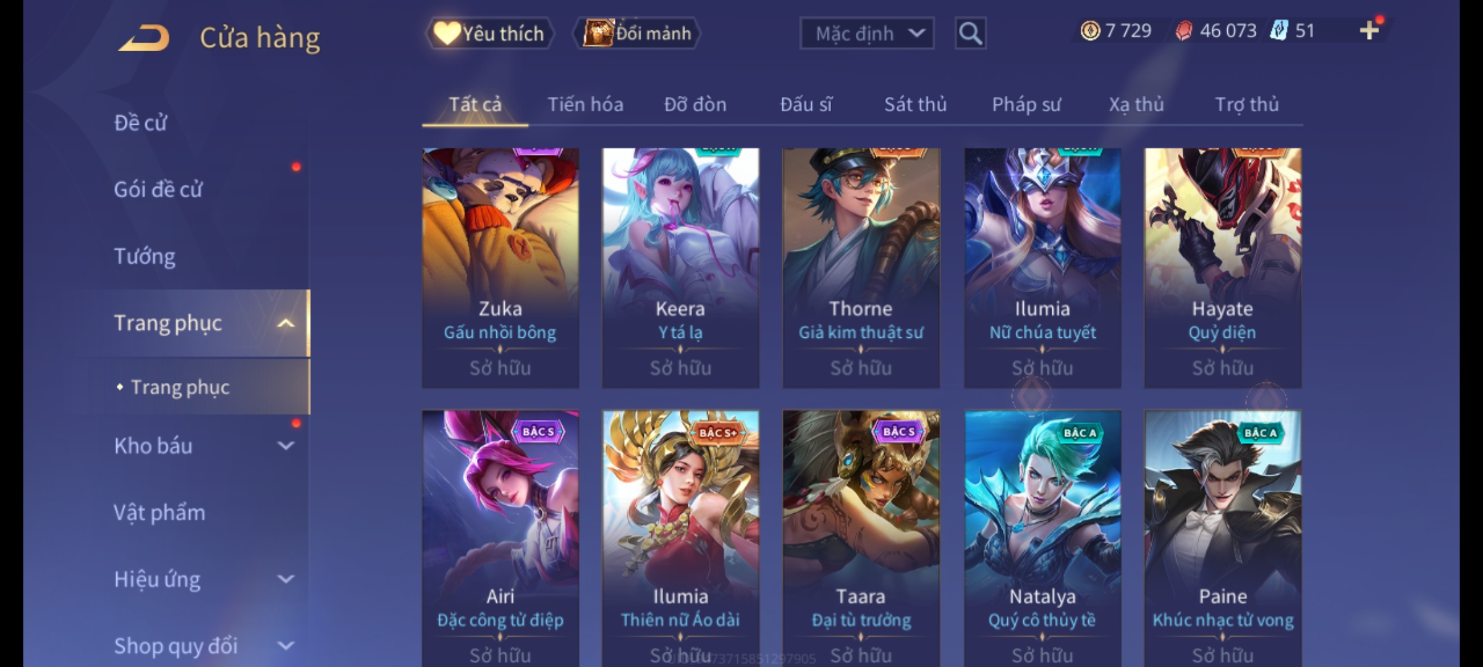Expand the Shop quy đổi section
1483x667 pixels.
coord(285,646)
